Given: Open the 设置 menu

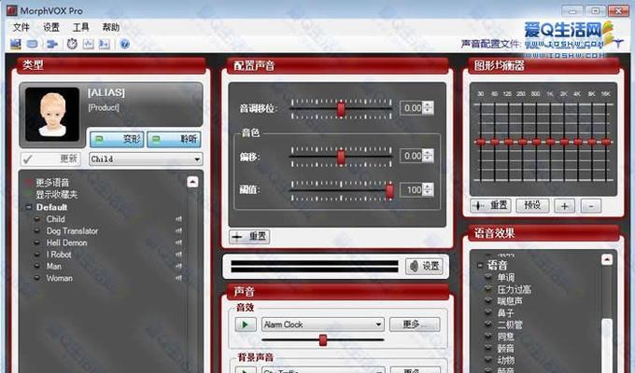Looking at the screenshot, I should [x=51, y=27].
